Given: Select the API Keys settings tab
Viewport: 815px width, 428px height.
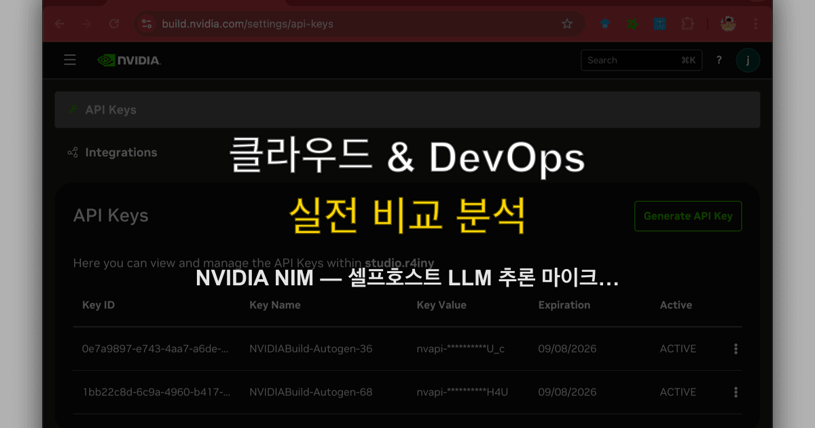Looking at the screenshot, I should [407, 109].
